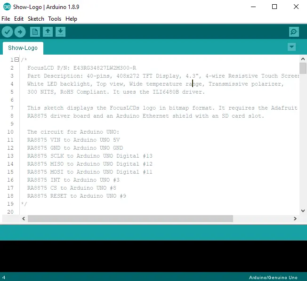Open the Serial Monitor magnifier icon
The width and height of the screenshot is (307, 281).
pyautogui.click(x=294, y=32)
